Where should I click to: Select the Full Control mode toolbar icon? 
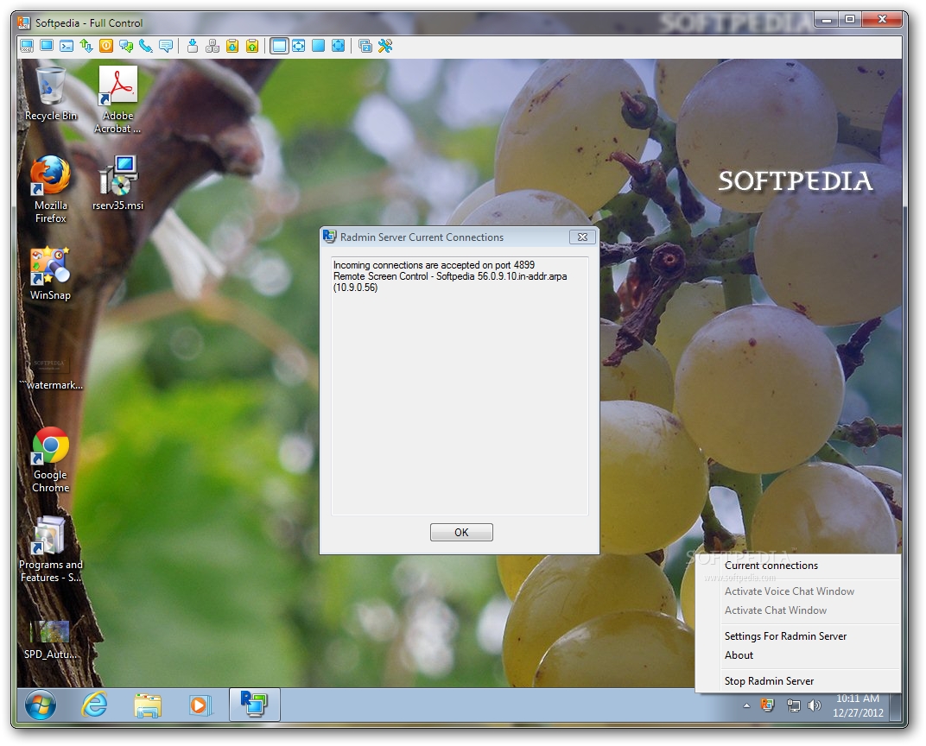pyautogui.click(x=27, y=46)
